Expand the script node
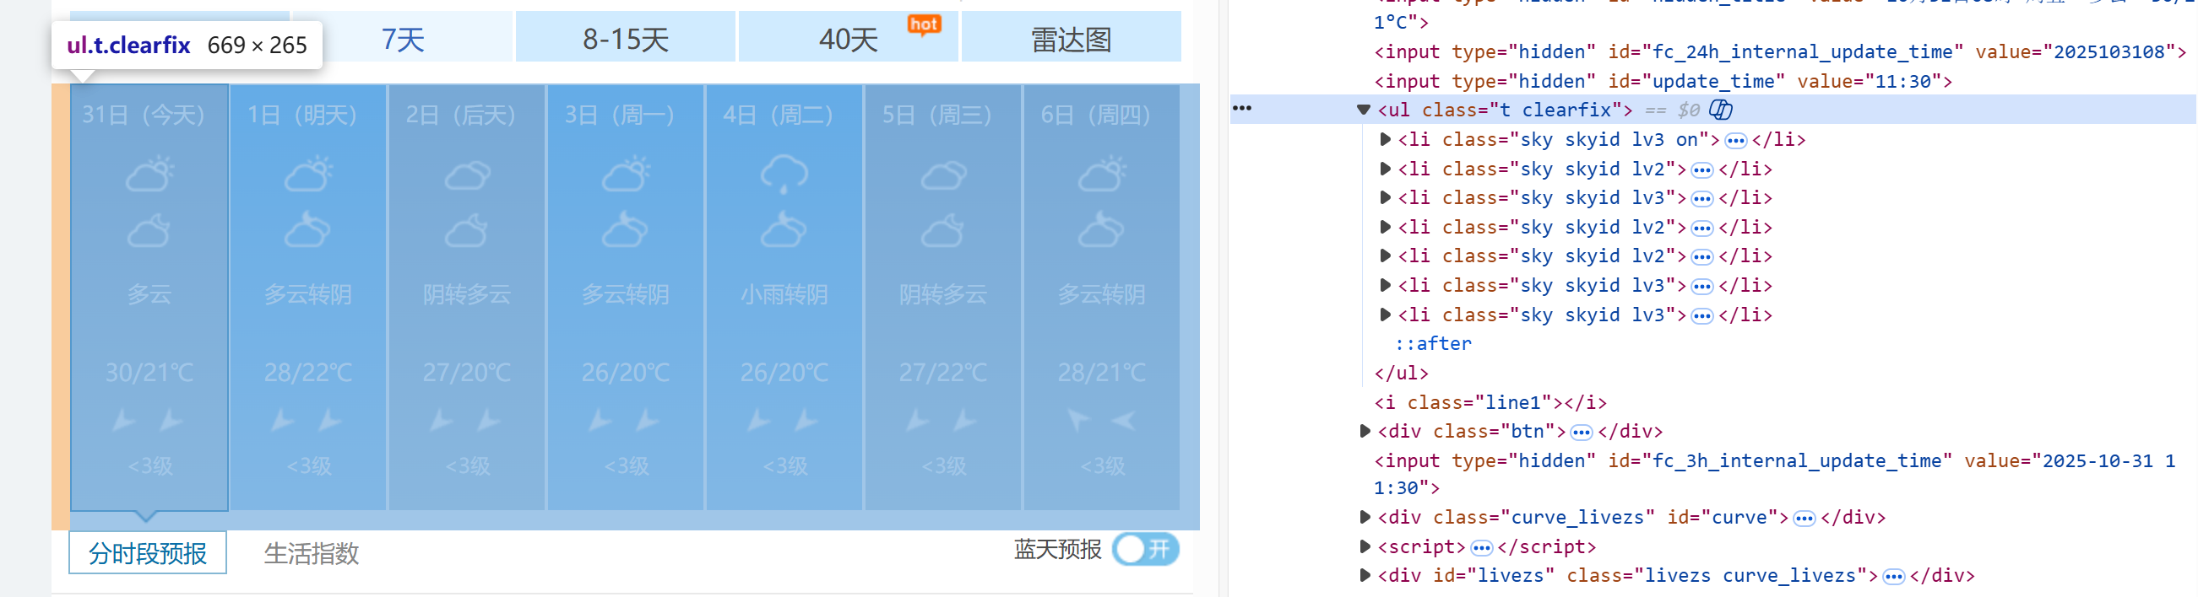 point(1365,546)
